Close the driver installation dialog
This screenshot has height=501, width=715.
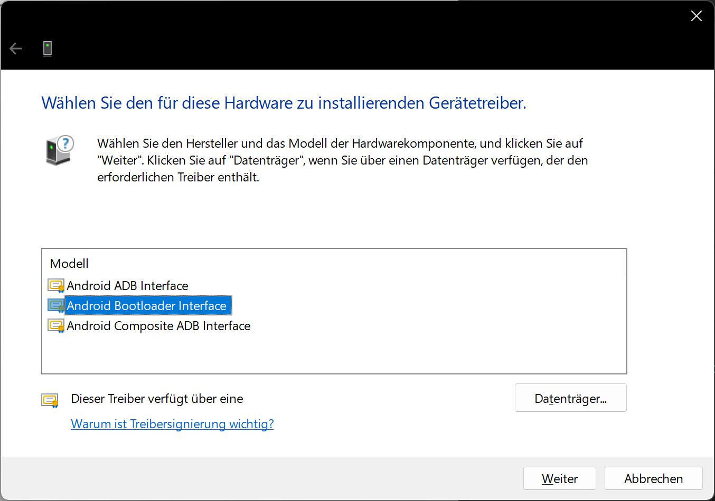click(696, 16)
